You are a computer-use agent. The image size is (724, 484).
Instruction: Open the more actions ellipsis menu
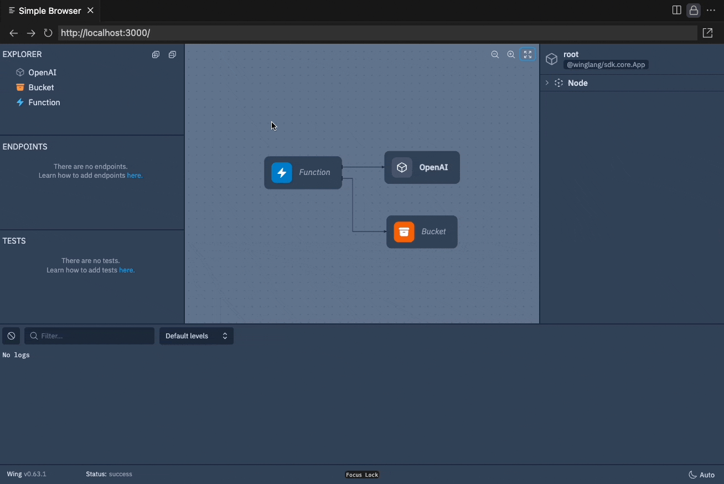point(711,10)
